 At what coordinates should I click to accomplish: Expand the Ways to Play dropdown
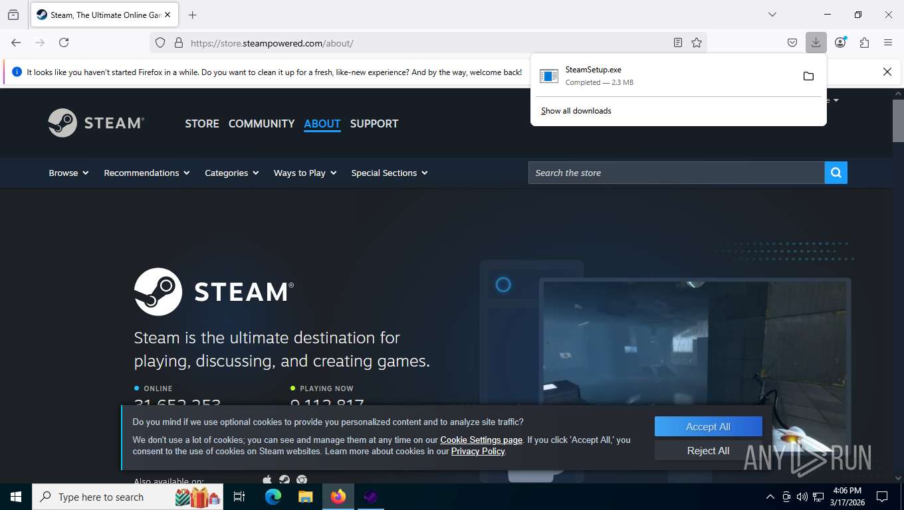point(305,173)
